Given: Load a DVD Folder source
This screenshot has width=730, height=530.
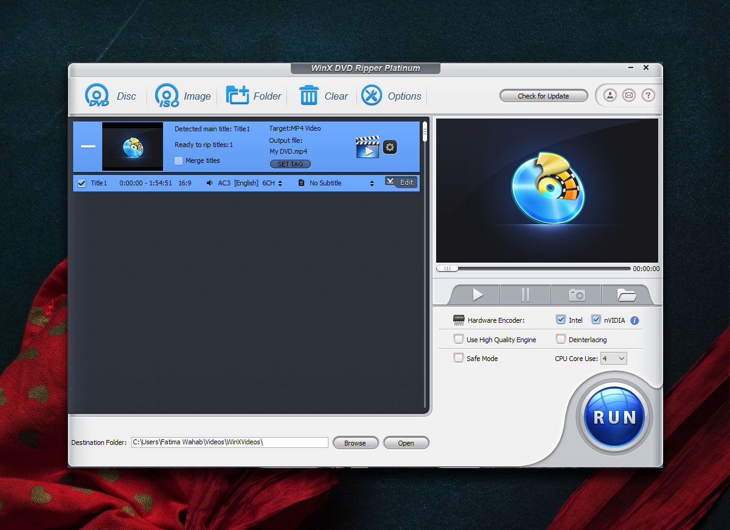Looking at the screenshot, I should click(x=254, y=96).
